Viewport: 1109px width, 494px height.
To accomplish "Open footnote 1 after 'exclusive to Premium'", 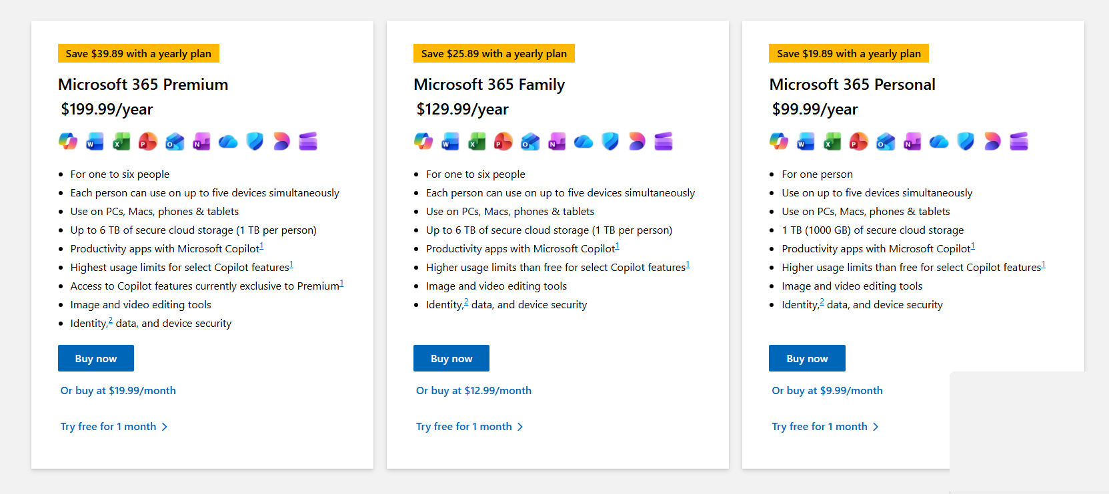I will [341, 284].
